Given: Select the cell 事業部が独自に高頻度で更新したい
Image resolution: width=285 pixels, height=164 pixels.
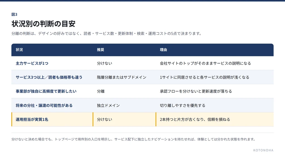Looking at the screenshot, I should point(46,91).
